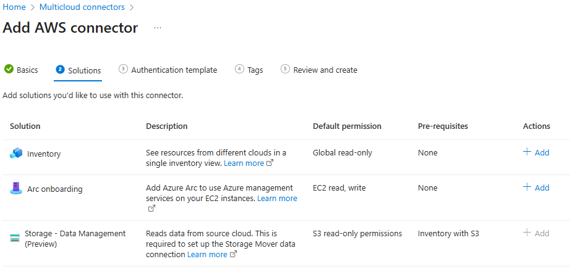Screen dimensions: 570x272
Task: Go to the Authentication template tab
Action: [174, 70]
